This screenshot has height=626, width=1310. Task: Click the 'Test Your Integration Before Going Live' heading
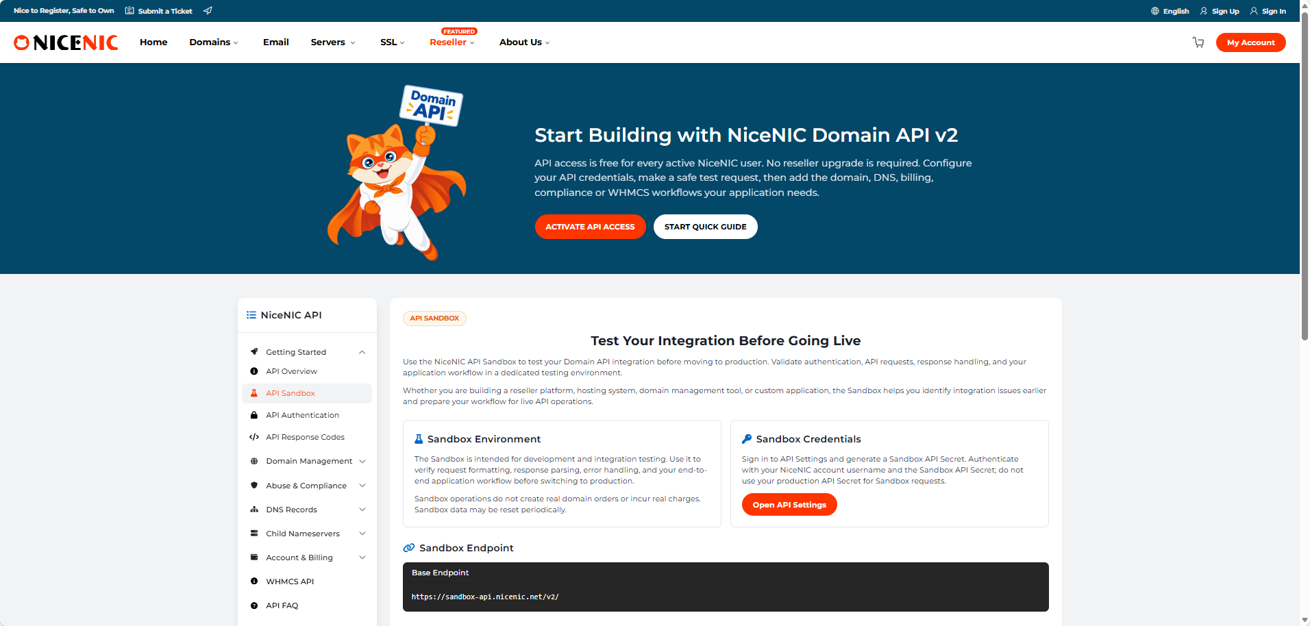pos(726,341)
